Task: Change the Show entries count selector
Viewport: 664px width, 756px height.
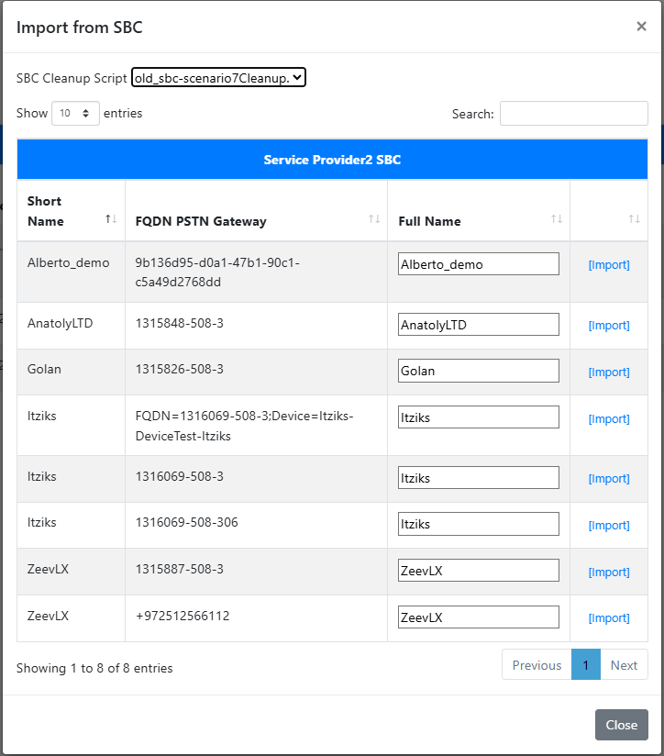Action: pos(75,113)
